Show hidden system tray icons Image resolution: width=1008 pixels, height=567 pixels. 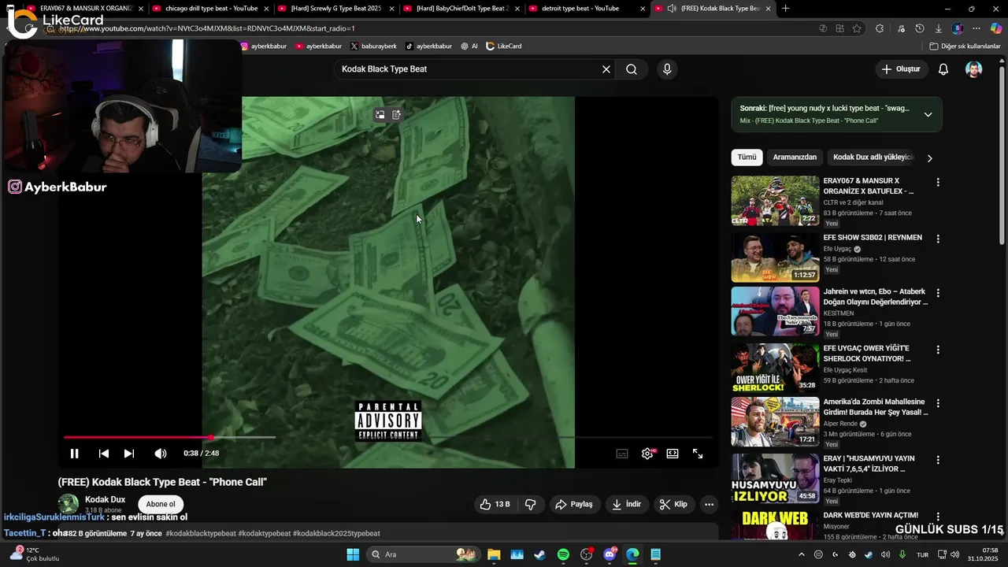point(801,554)
